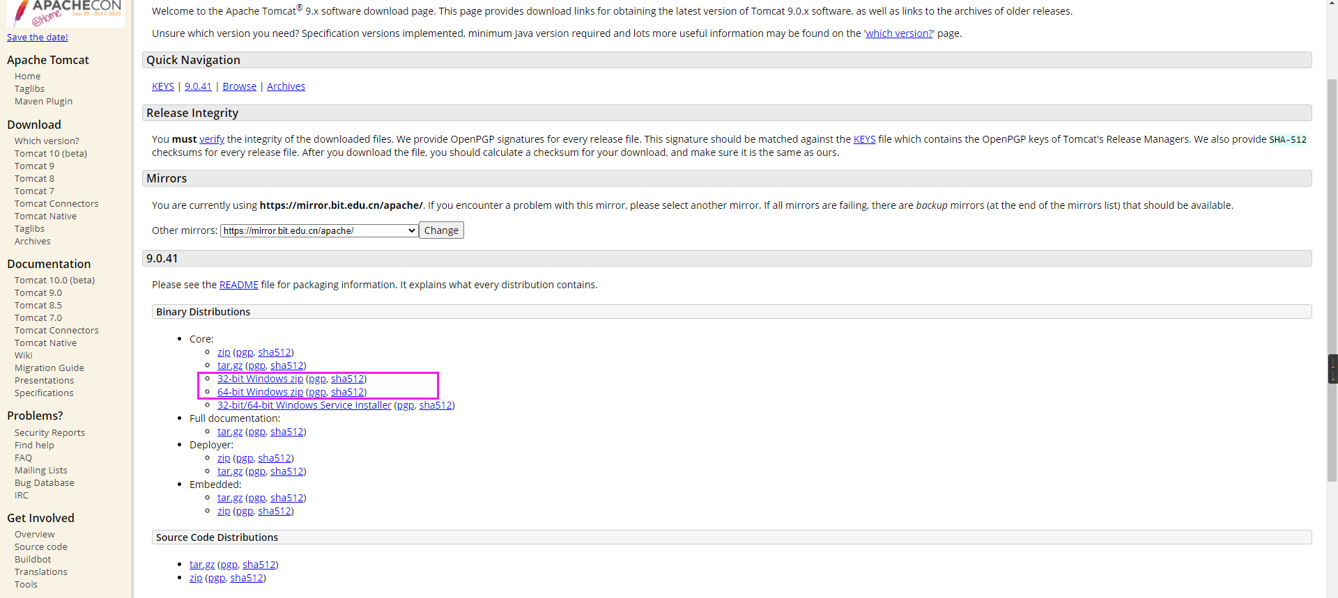
Task: Open Buildbot sidebar link
Action: pos(33,560)
